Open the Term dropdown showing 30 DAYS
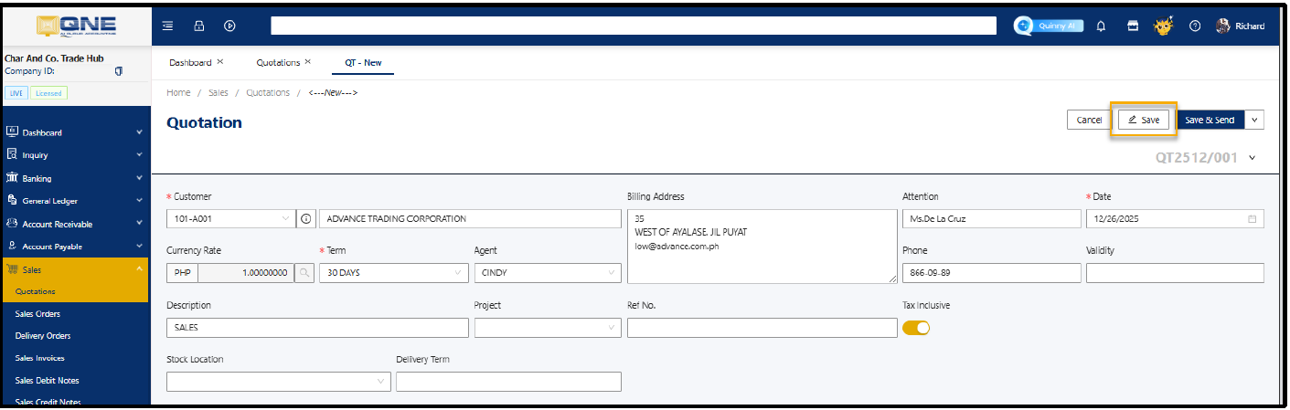 coord(394,272)
